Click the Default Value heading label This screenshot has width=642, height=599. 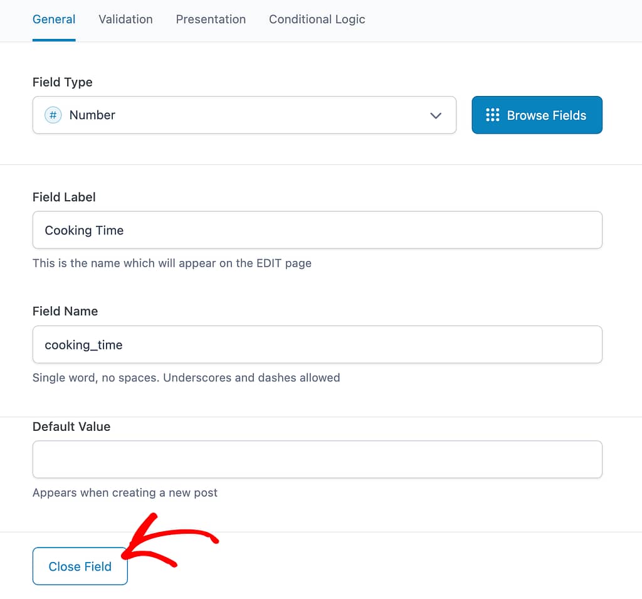tap(71, 427)
